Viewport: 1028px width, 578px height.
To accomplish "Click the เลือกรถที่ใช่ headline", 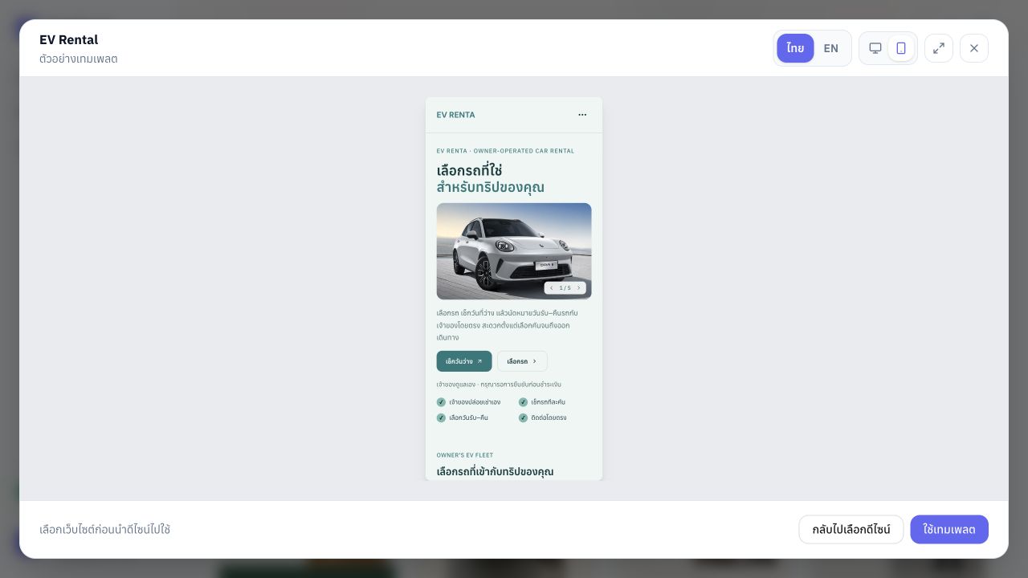I will (469, 170).
